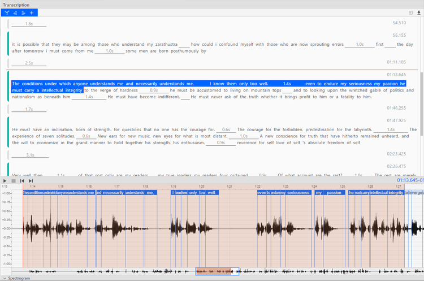This screenshot has height=281, width=424.
Task: Jump to next segment with skip-forward button
Action: click(31, 181)
